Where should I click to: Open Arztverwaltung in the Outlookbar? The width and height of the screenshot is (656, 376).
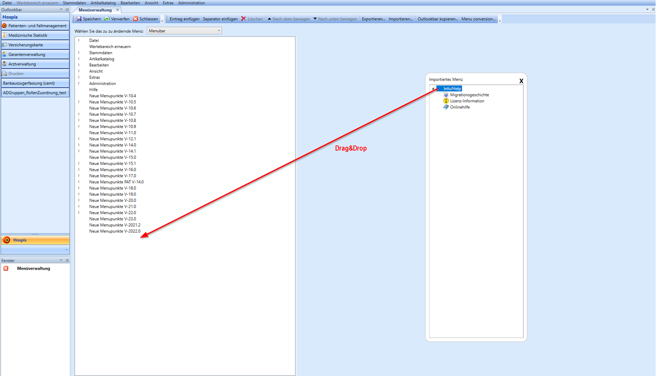pyautogui.click(x=35, y=64)
